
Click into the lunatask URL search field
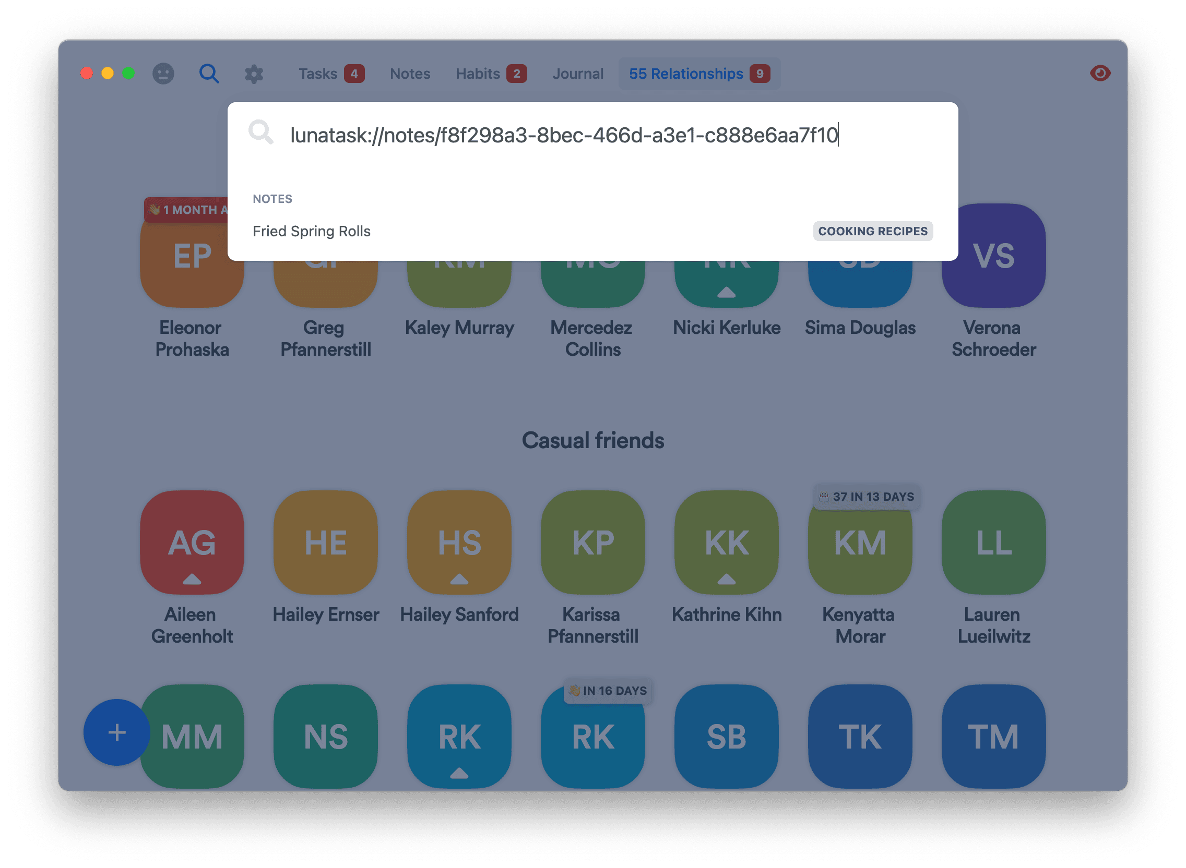pos(563,136)
